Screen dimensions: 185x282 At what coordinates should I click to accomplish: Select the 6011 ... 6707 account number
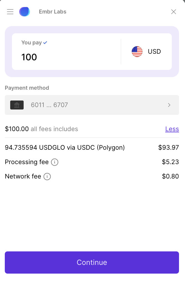point(49,105)
